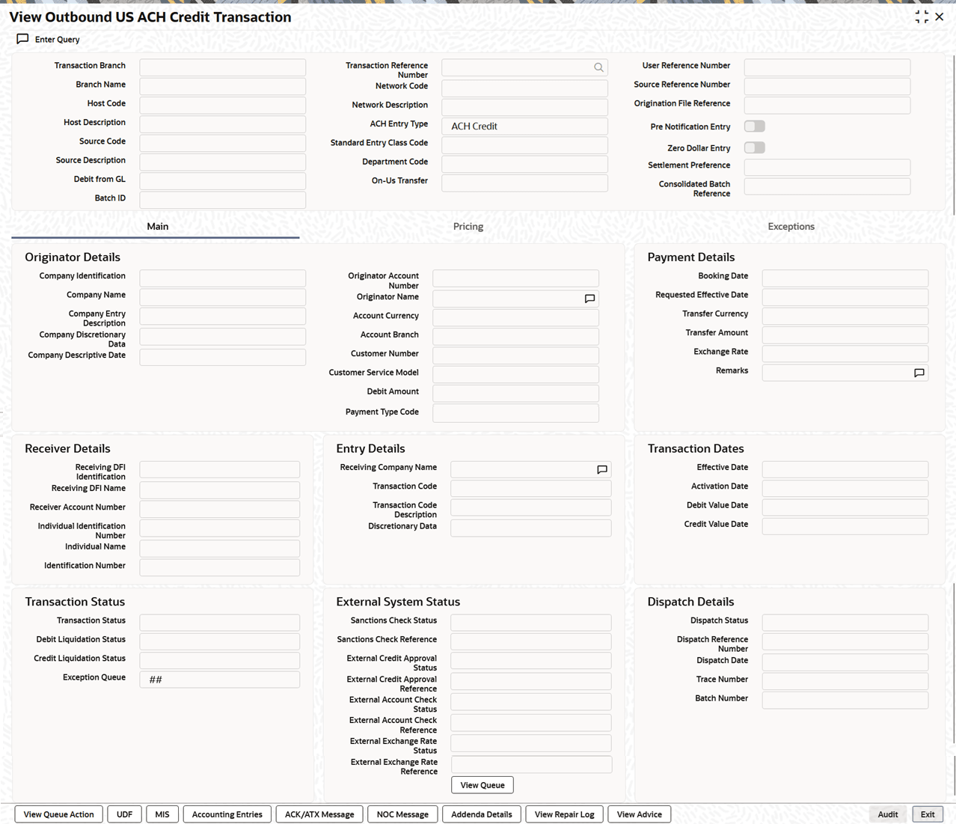Viewport: 956px width, 824px height.
Task: Open the Originator Name text popup icon
Action: coord(589,299)
